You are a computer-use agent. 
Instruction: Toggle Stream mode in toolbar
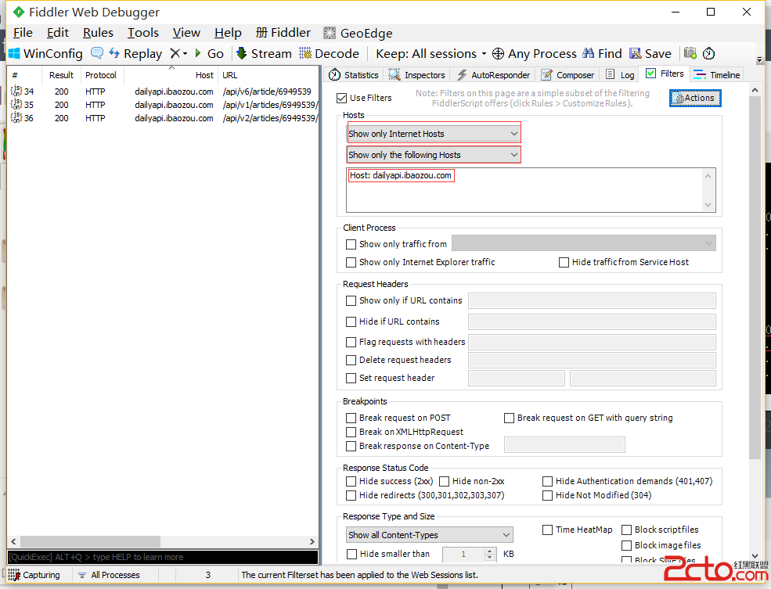(x=264, y=53)
